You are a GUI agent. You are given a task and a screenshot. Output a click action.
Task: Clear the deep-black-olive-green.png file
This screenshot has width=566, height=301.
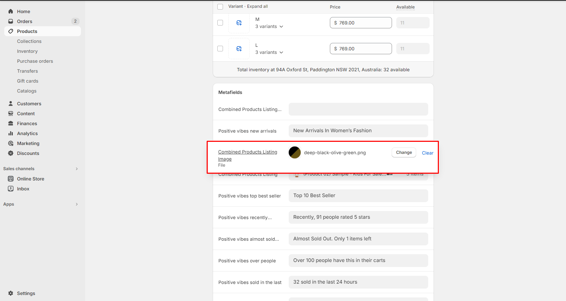pyautogui.click(x=428, y=153)
